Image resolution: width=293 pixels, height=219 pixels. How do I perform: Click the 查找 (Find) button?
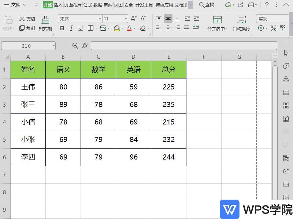[x=207, y=5]
